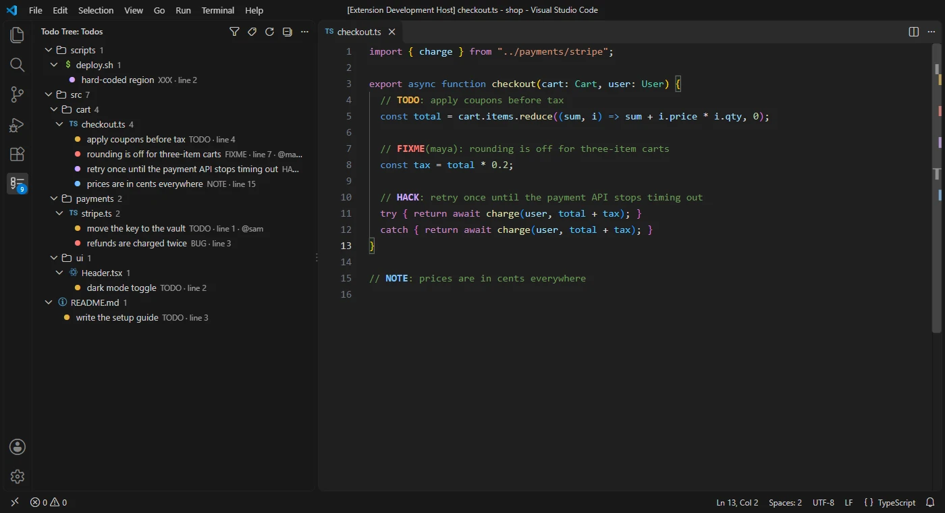Click the Ln 13, Col 2 cursor position
The image size is (945, 513).
(x=737, y=502)
